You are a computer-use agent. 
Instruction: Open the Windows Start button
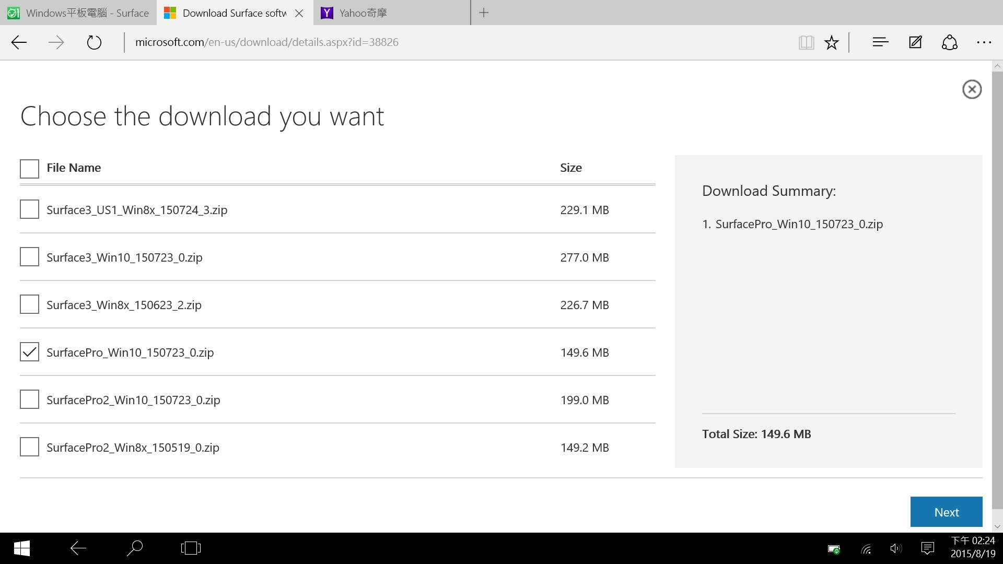click(21, 548)
